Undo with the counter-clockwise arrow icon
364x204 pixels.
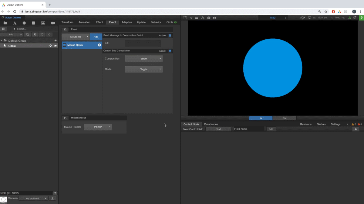pyautogui.click(x=42, y=34)
